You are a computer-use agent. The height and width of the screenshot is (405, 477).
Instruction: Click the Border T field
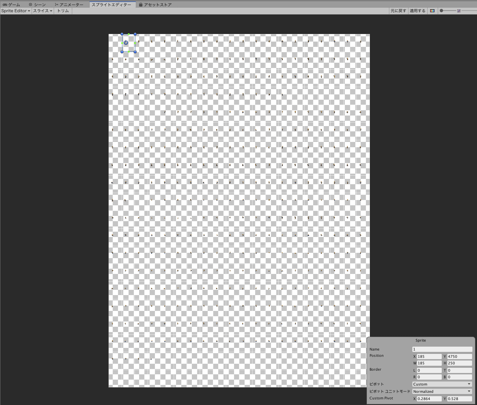pos(460,370)
